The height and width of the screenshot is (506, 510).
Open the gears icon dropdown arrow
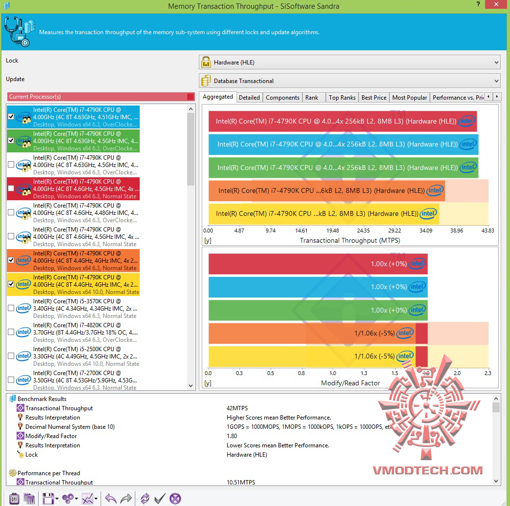click(76, 499)
